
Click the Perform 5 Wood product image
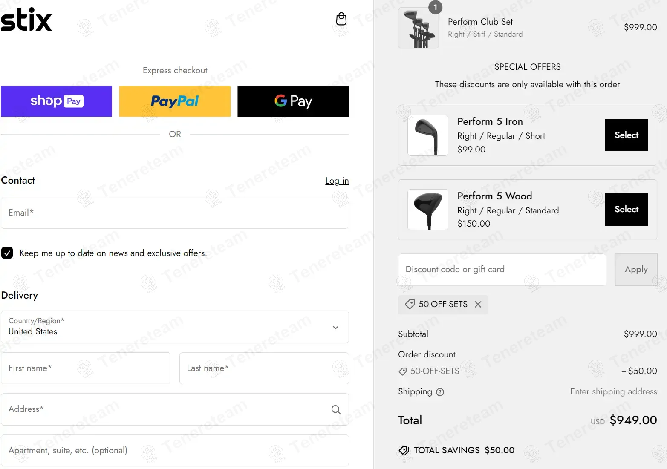tap(427, 210)
